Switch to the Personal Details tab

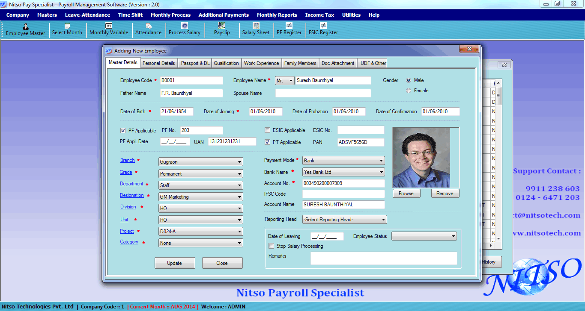(x=158, y=63)
